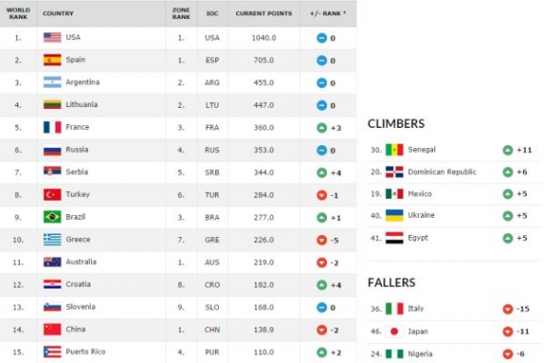The width and height of the screenshot is (545, 363).
Task: Click the Senegal flag under Climbers
Action: (x=395, y=150)
